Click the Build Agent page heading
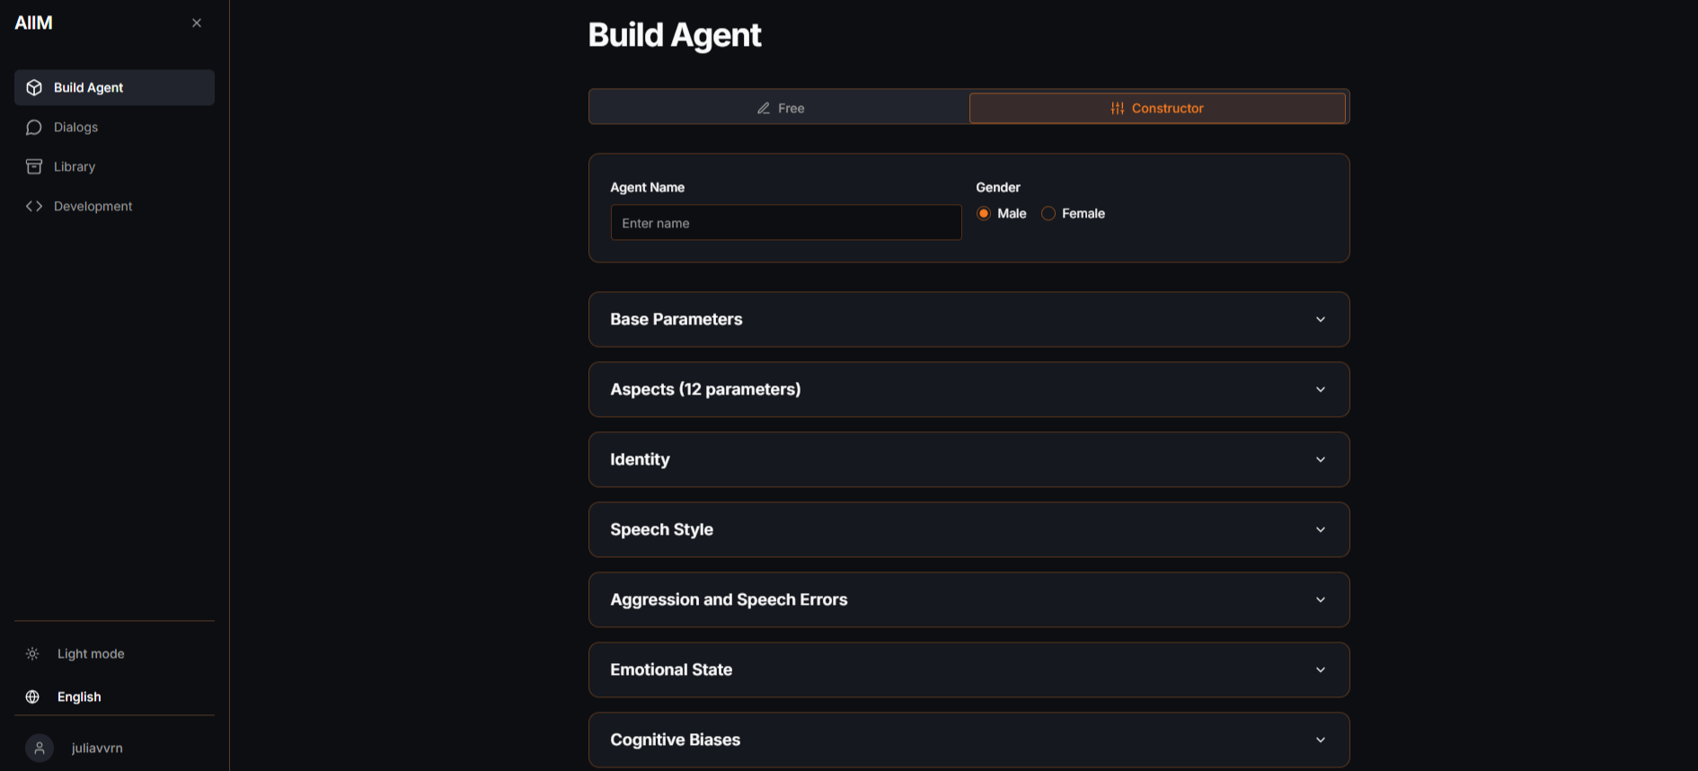Viewport: 1698px width, 771px height. (x=675, y=35)
